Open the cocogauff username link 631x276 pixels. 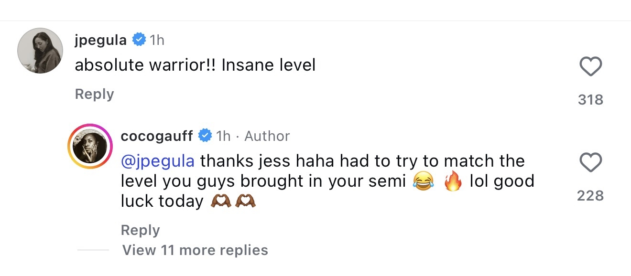(x=156, y=136)
